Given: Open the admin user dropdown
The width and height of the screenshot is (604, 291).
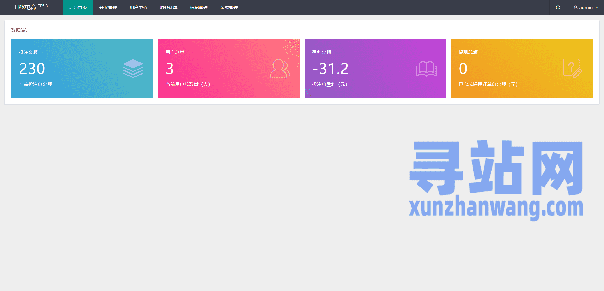Looking at the screenshot, I should [x=586, y=8].
